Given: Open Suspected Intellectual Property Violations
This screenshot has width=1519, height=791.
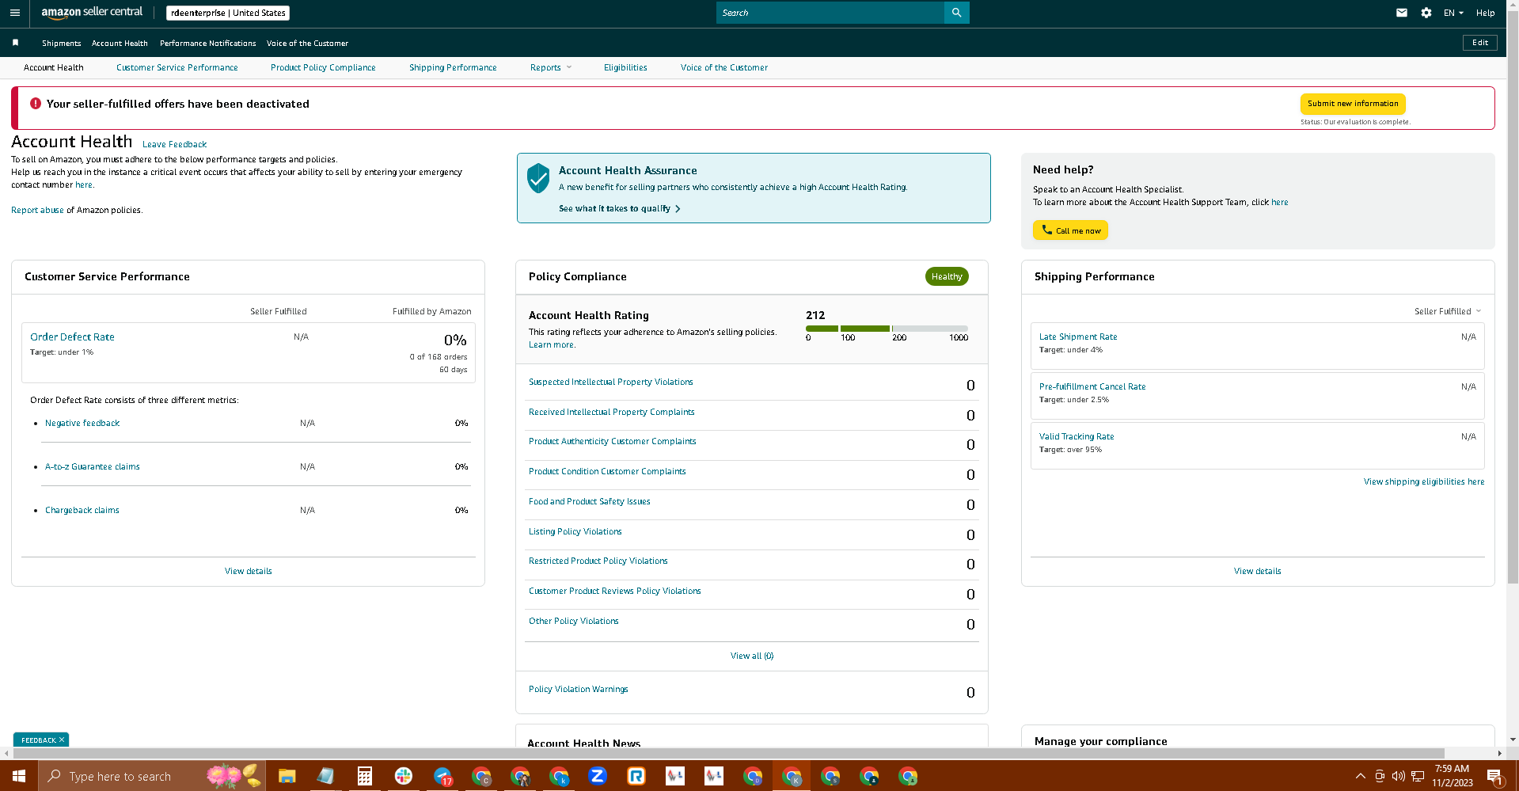Looking at the screenshot, I should click(610, 382).
